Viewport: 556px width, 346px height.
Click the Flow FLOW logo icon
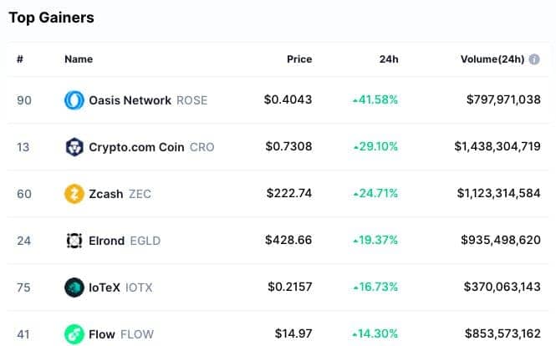coord(74,334)
